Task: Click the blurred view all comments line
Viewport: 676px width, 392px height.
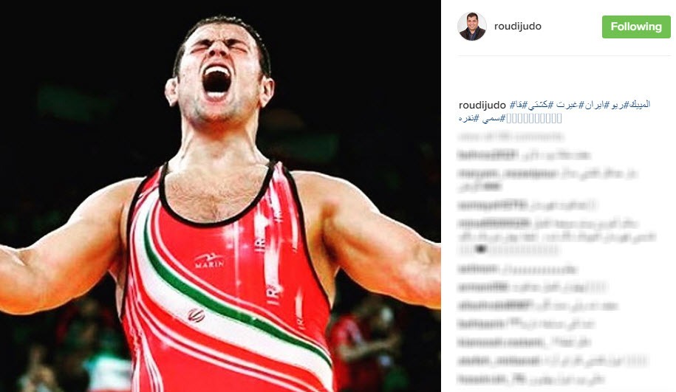Action: pos(511,137)
